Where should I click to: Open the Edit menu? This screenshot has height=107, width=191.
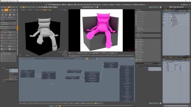4,2
